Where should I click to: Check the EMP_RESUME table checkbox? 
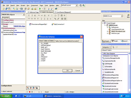pos(40,51)
